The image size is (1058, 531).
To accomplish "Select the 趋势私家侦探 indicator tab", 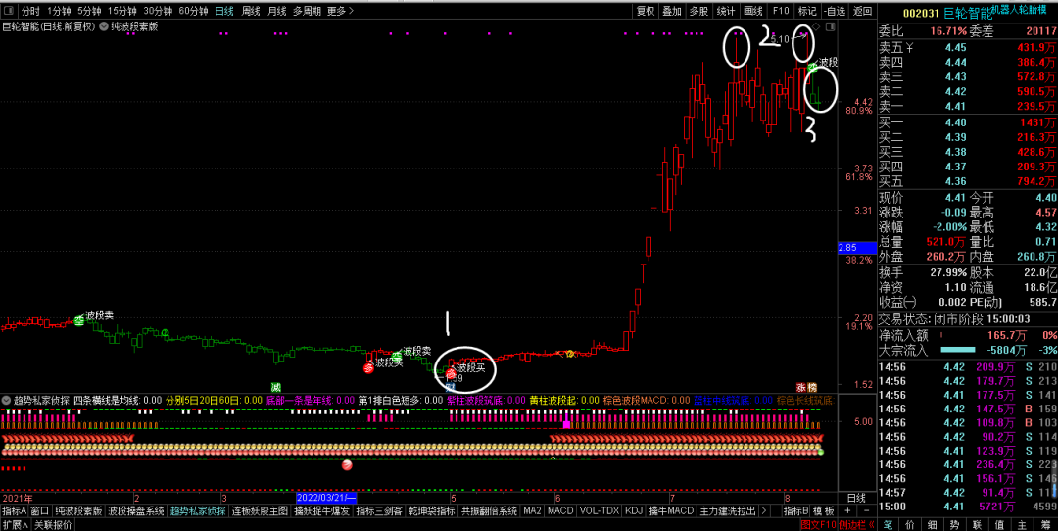I will click(x=198, y=510).
